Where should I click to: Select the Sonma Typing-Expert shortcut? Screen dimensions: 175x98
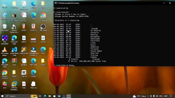tap(14, 29)
